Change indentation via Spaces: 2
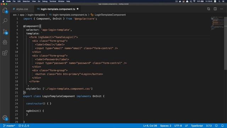Image resolution: width=227 pixels, height=128 pixels. [x=166, y=126]
